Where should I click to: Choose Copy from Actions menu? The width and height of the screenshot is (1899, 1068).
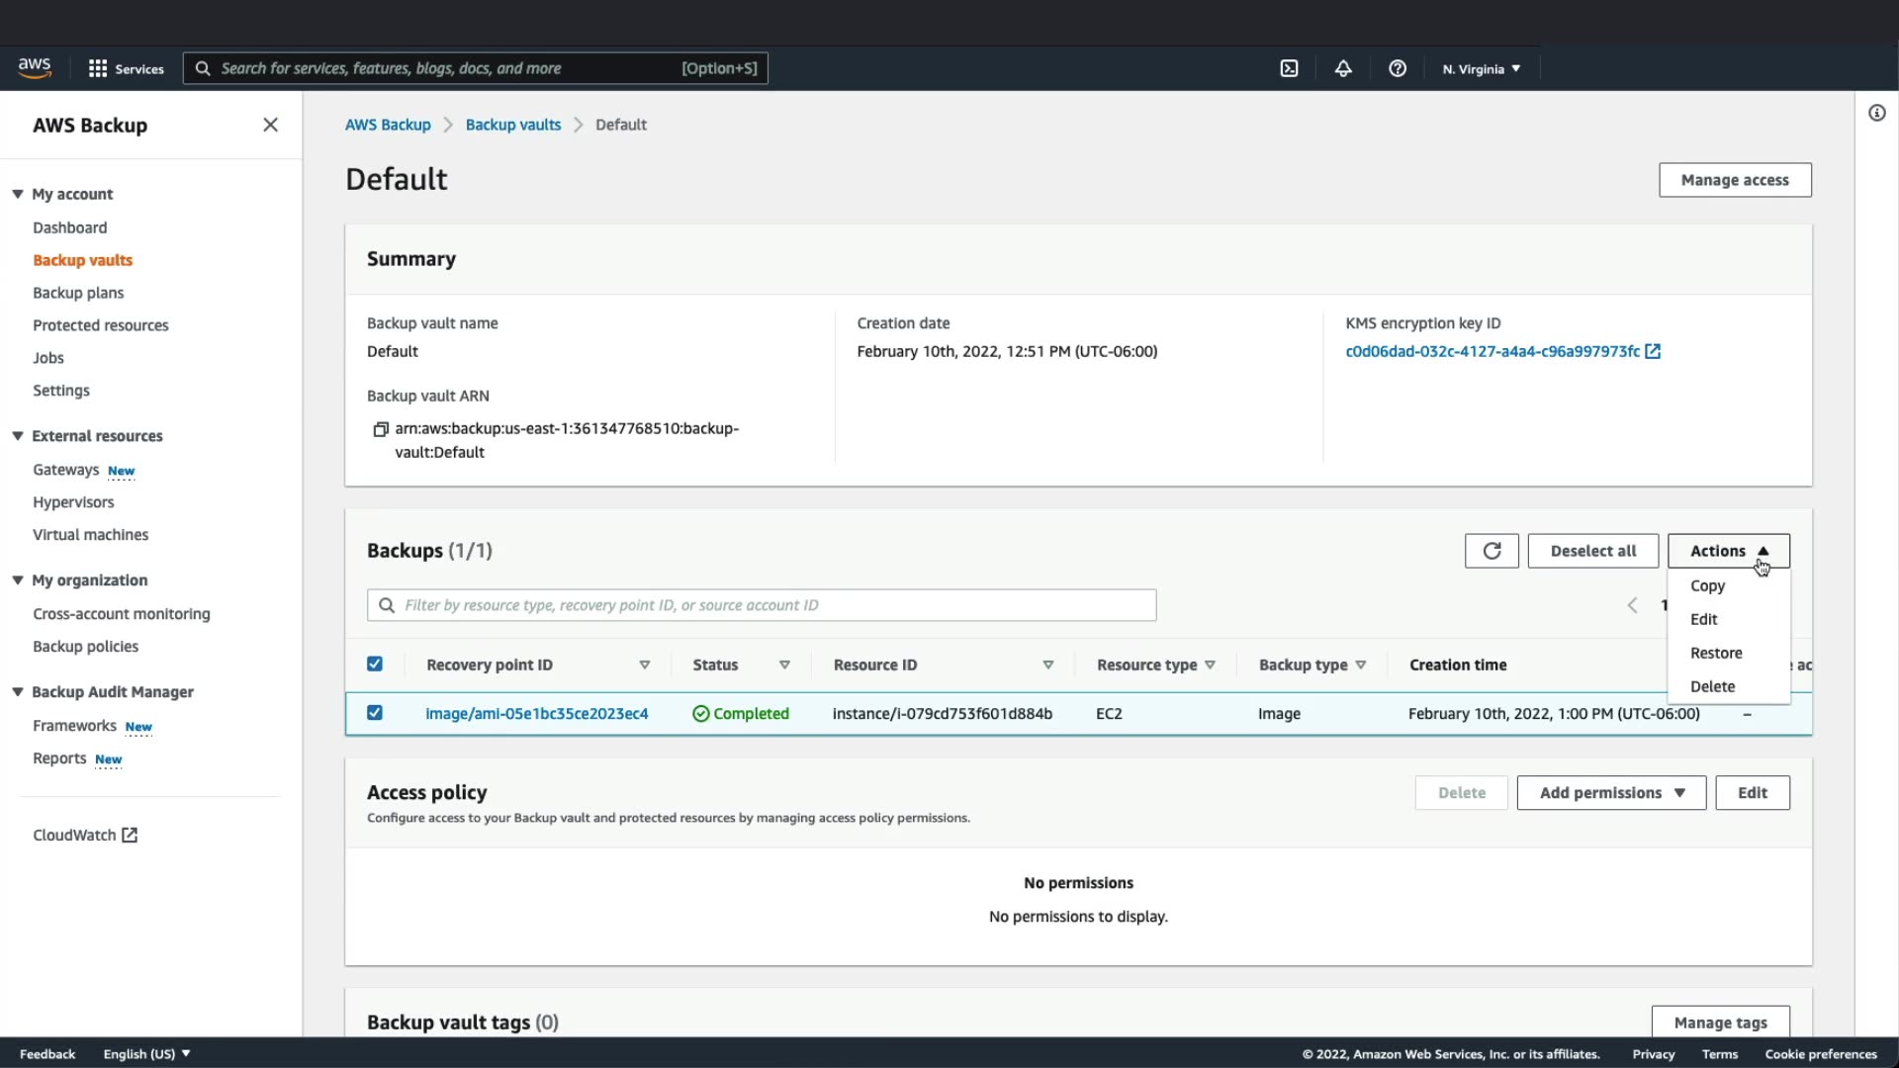point(1707,585)
